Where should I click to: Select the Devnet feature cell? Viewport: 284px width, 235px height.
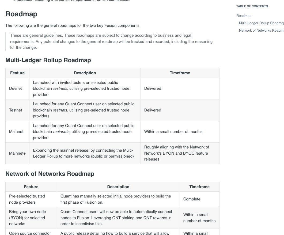pyautogui.click(x=17, y=88)
